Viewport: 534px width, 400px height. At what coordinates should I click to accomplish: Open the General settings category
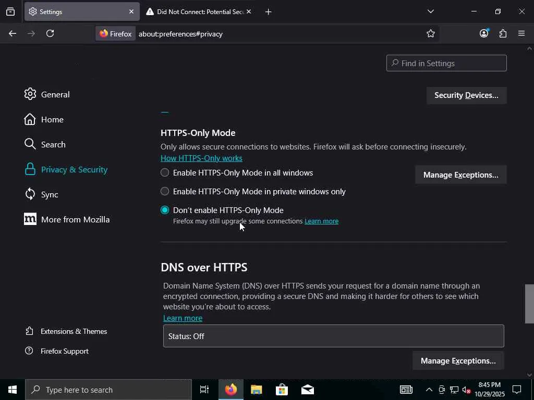pos(55,94)
